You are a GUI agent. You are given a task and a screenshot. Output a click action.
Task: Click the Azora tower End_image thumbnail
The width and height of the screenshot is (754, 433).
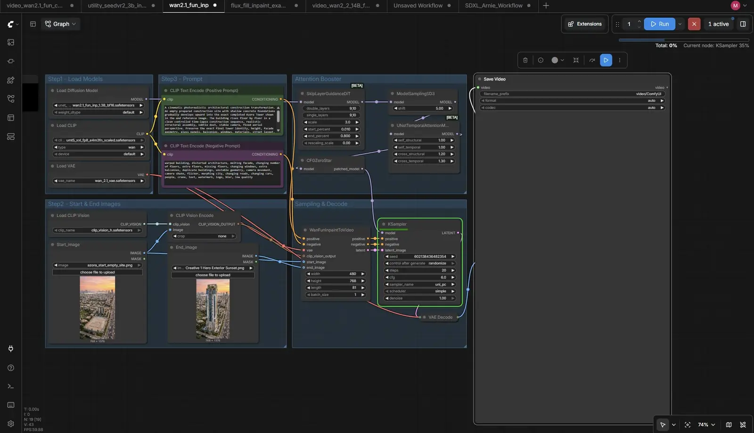pos(213,309)
